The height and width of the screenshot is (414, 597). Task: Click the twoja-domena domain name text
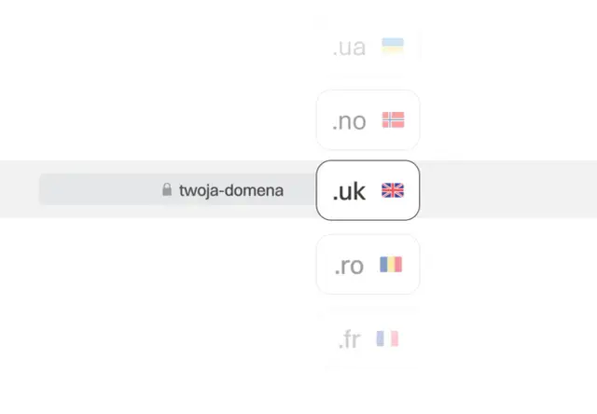[231, 190]
